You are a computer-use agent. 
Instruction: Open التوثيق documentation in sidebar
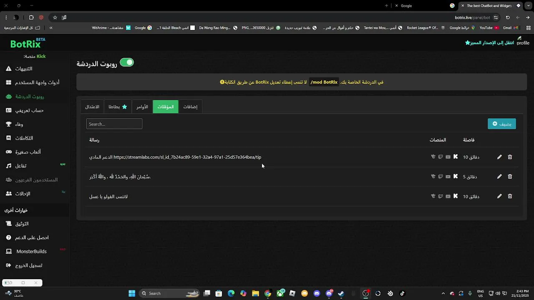pos(17,224)
